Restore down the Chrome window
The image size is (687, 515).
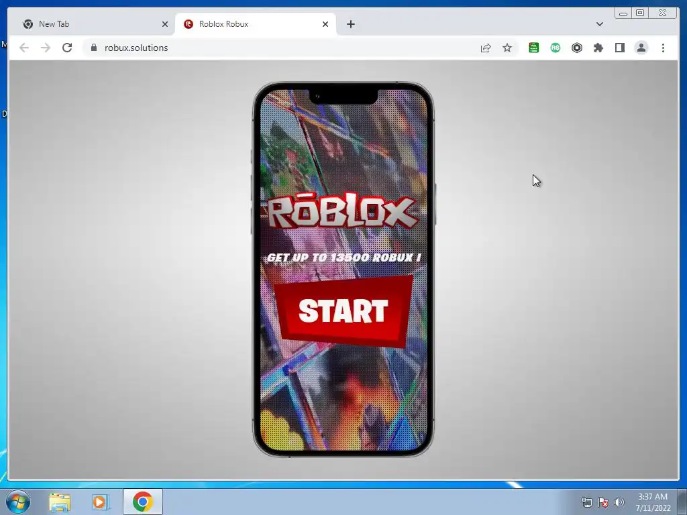(640, 13)
